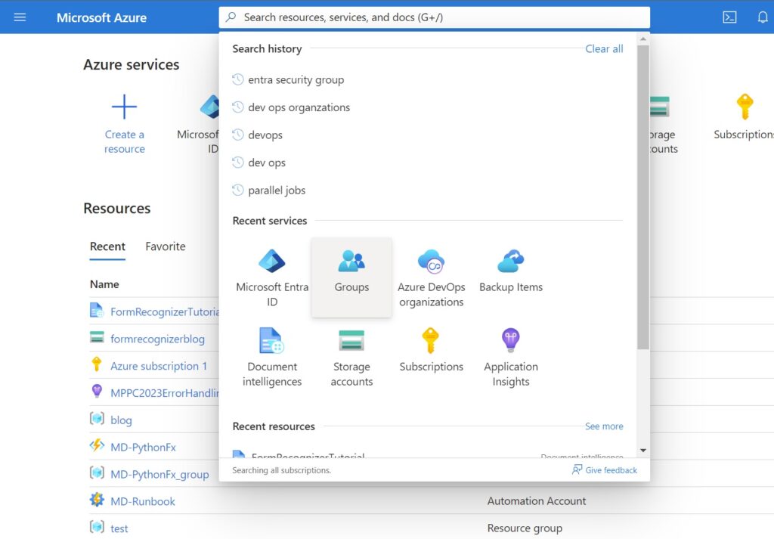Click the Give feedback person icon
Image resolution: width=774 pixels, height=539 pixels.
pos(577,469)
